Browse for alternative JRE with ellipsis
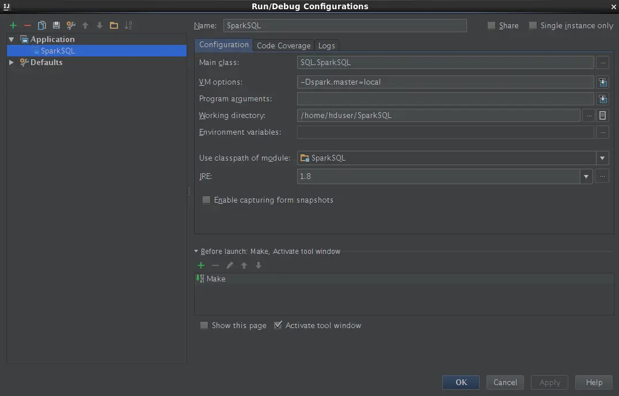 [x=602, y=176]
